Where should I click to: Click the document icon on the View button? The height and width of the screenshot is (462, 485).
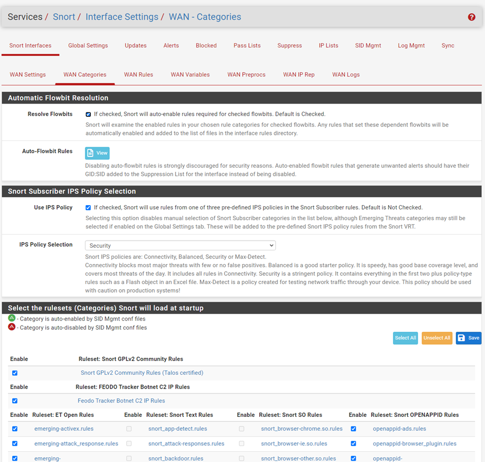(x=90, y=153)
